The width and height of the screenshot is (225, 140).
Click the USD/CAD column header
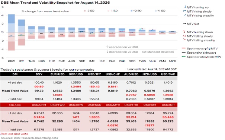point(168,74)
